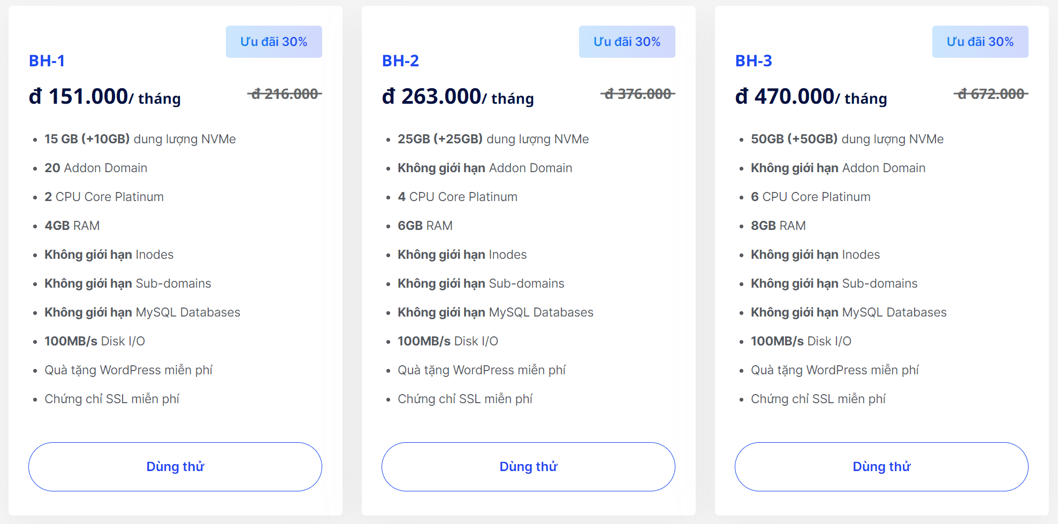
Task: Select the 20 Addon Domain list item
Action: (x=96, y=168)
